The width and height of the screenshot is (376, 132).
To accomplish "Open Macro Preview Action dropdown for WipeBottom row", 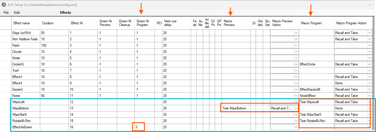I will click(296, 108).
